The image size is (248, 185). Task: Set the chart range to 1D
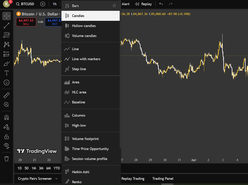click(x=20, y=168)
